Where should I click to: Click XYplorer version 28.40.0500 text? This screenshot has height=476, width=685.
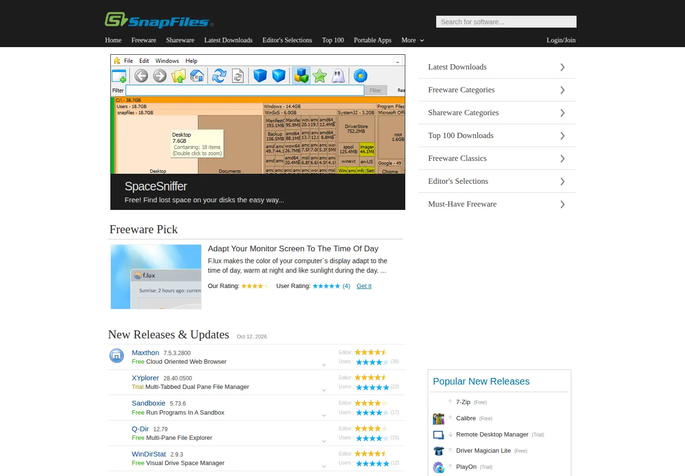178,378
